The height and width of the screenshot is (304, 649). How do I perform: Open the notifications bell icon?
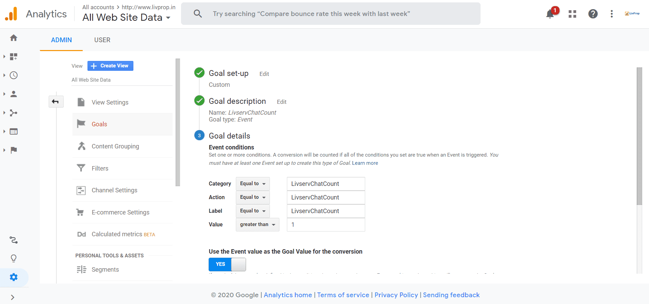point(550,14)
